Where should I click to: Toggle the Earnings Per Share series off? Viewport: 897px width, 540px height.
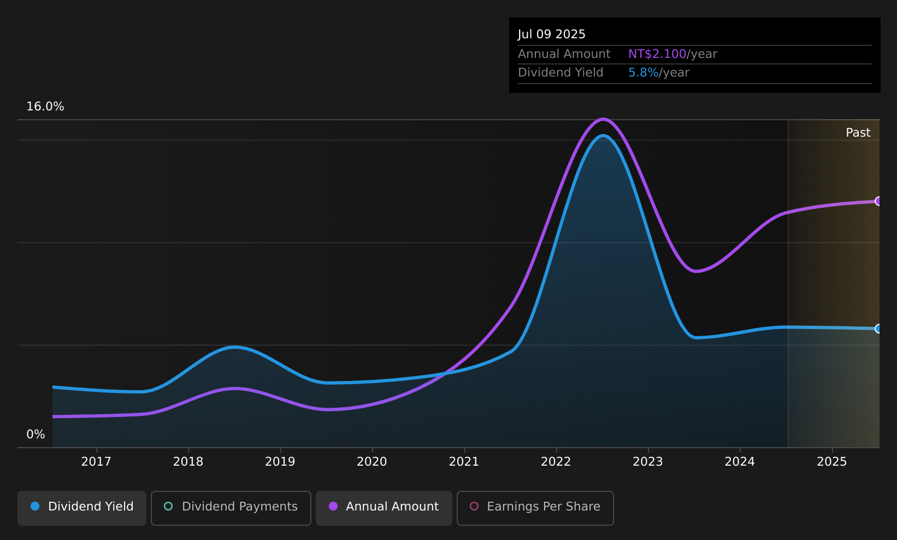(535, 508)
